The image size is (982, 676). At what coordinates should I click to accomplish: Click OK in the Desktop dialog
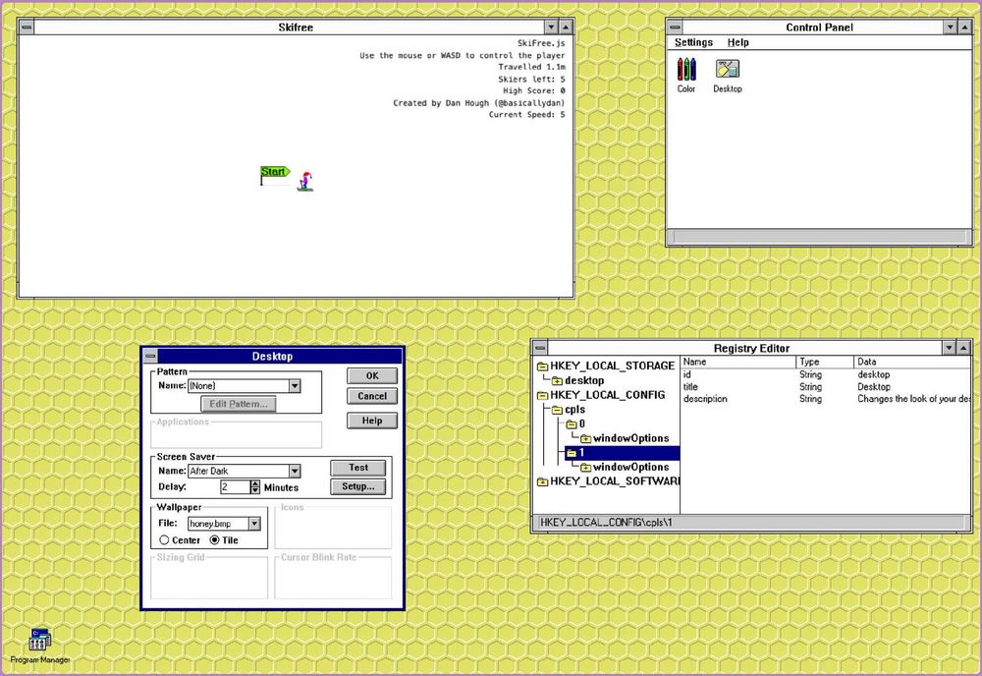(372, 376)
